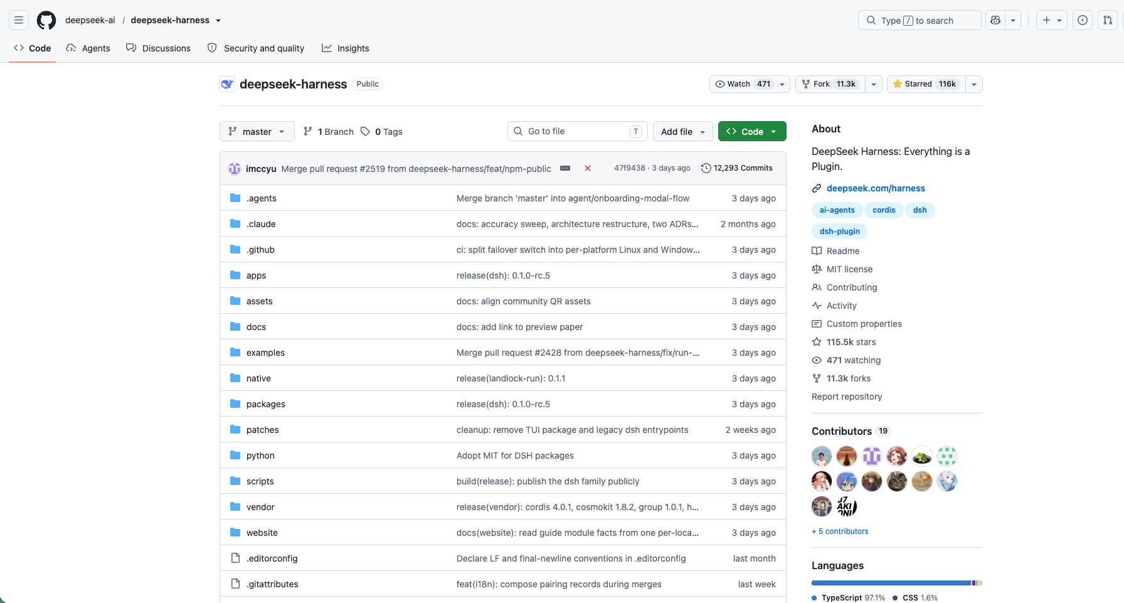
Task: Click the fork icon beside 11.3k forks
Action: coord(817,378)
